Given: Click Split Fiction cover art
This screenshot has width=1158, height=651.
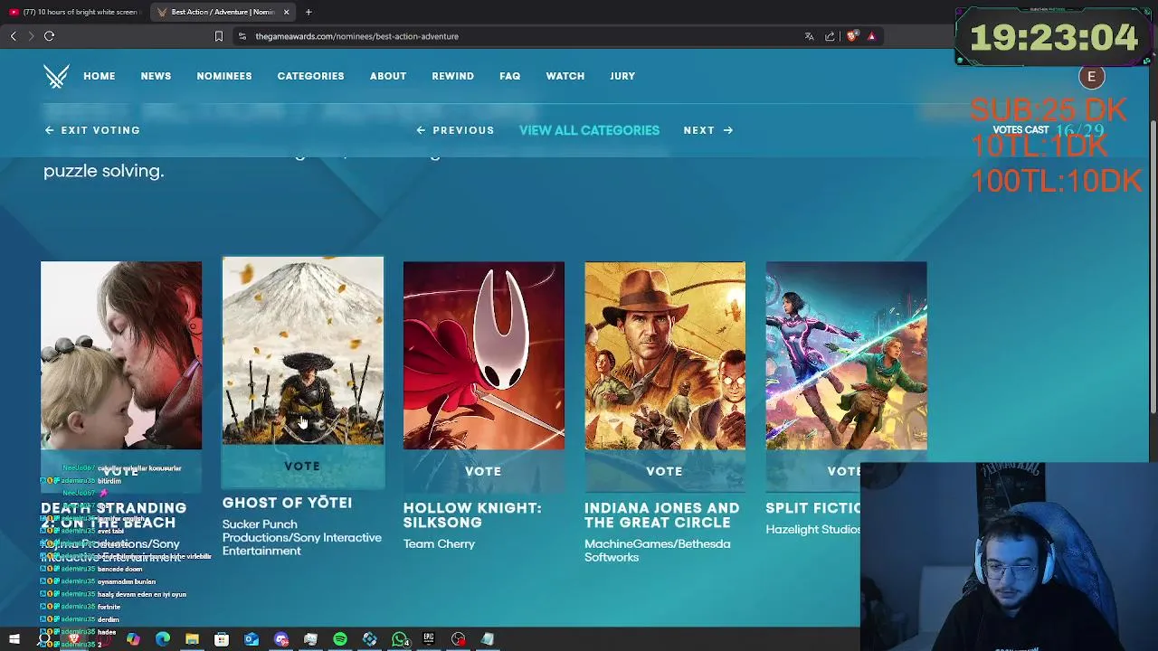Looking at the screenshot, I should tap(846, 355).
